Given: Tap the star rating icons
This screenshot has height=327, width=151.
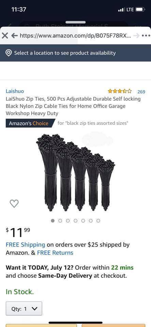Looking at the screenshot, I should point(120,91).
